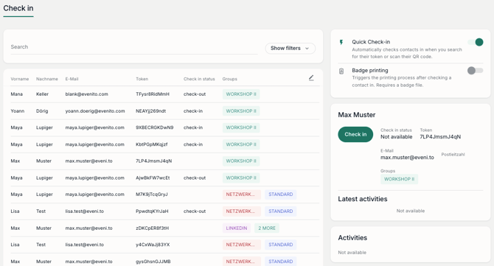Click the Badge printing badge icon
Image resolution: width=494 pixels, height=266 pixels.
coord(341,71)
